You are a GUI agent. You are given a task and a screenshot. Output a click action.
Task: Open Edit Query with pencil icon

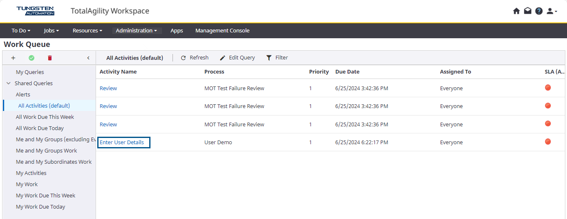(237, 58)
